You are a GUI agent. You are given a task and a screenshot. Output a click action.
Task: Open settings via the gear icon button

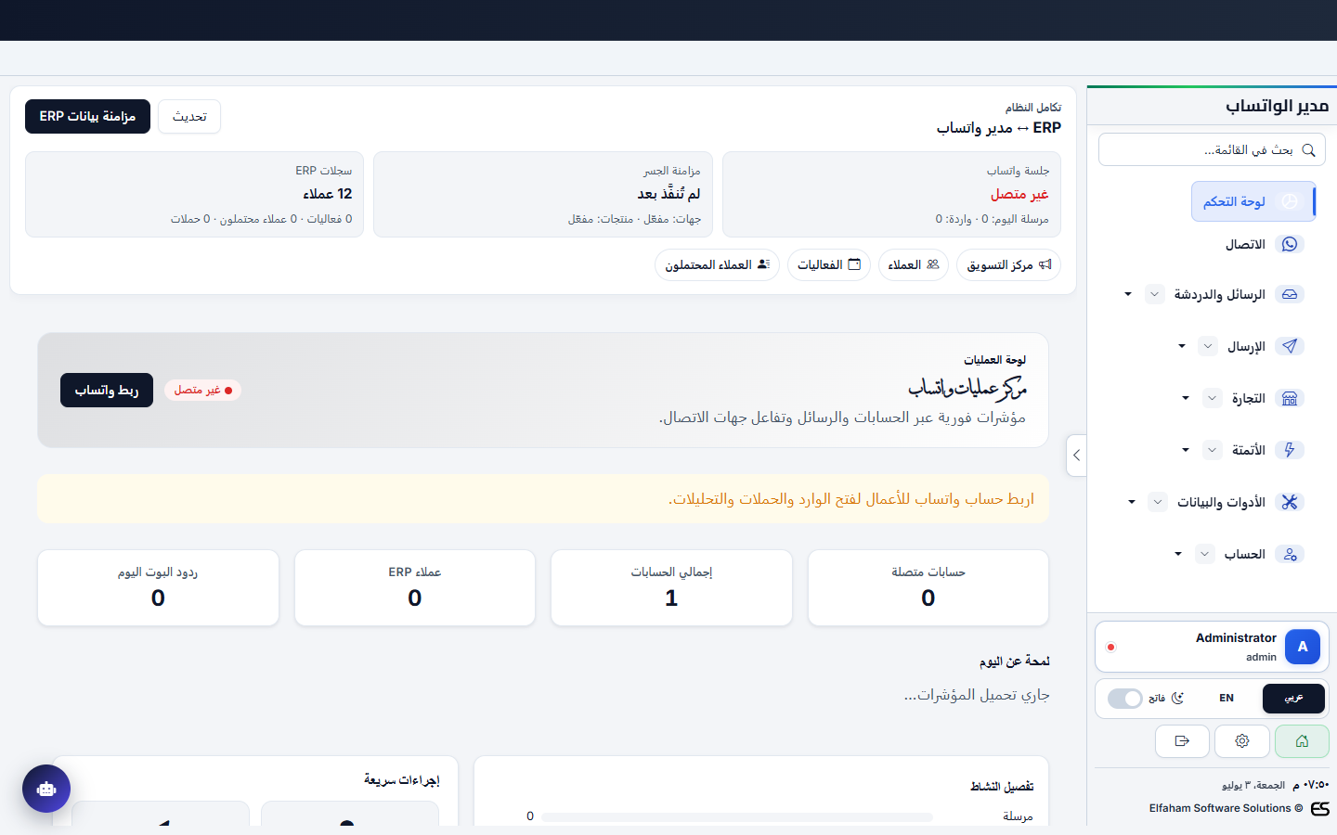coord(1242,741)
